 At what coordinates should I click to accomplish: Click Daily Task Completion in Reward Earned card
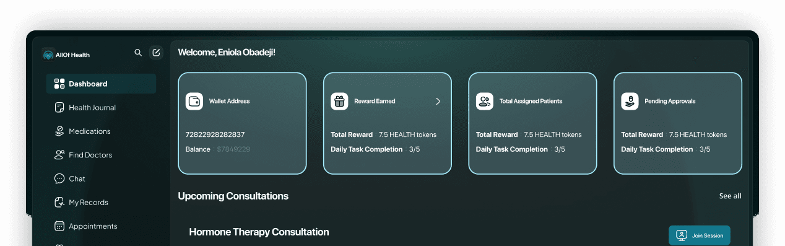tap(366, 149)
